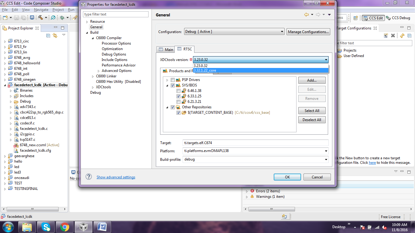The image size is (415, 233).
Task: Open the File menu
Action: [x=5, y=10]
